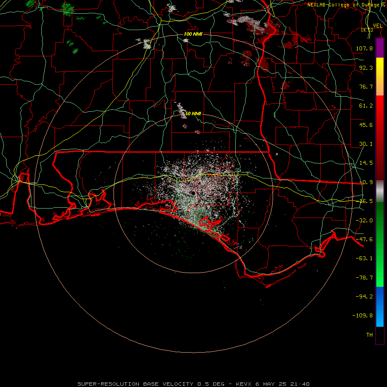Click the "61.2" scale value
The width and height of the screenshot is (387, 387).
coord(366,106)
